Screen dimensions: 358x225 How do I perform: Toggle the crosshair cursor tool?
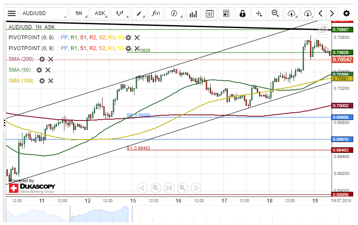click(x=259, y=13)
